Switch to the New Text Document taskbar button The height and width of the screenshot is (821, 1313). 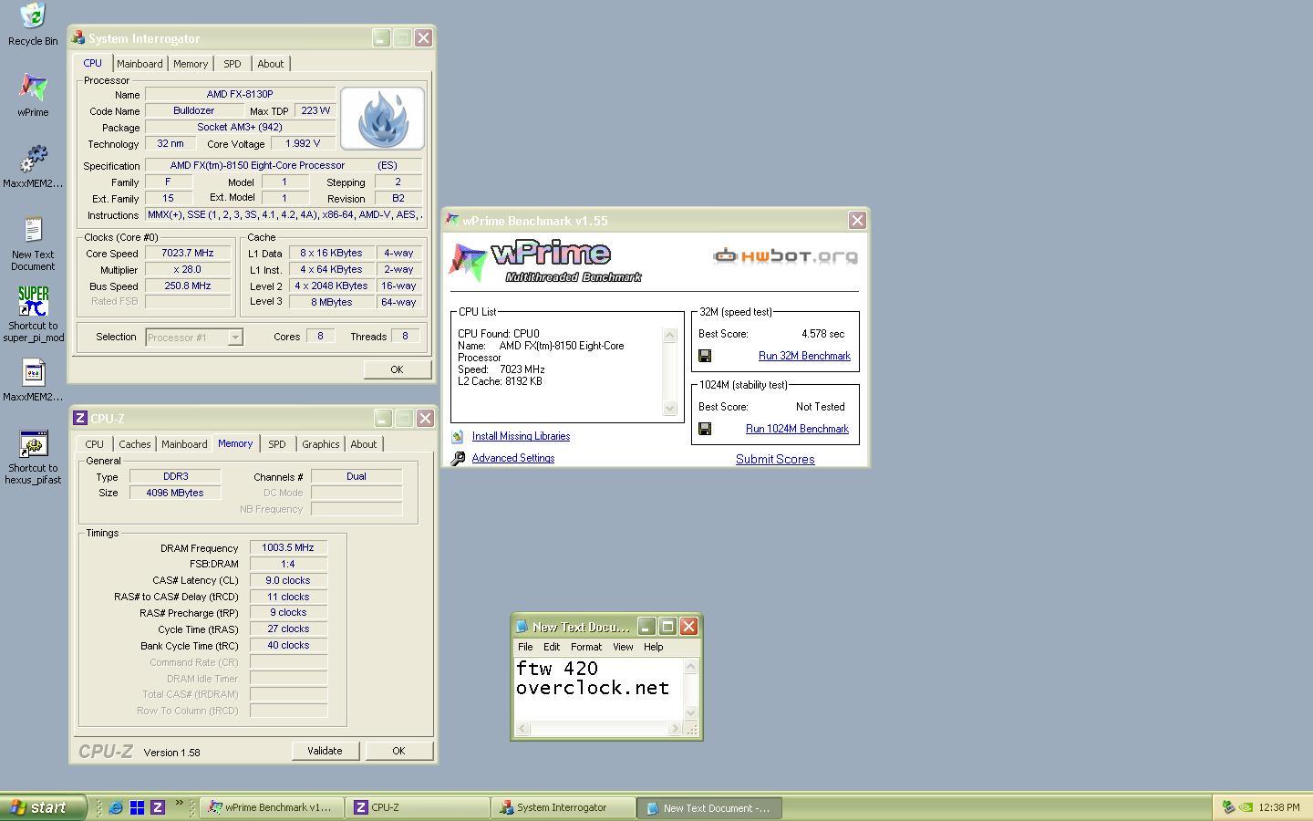(709, 807)
